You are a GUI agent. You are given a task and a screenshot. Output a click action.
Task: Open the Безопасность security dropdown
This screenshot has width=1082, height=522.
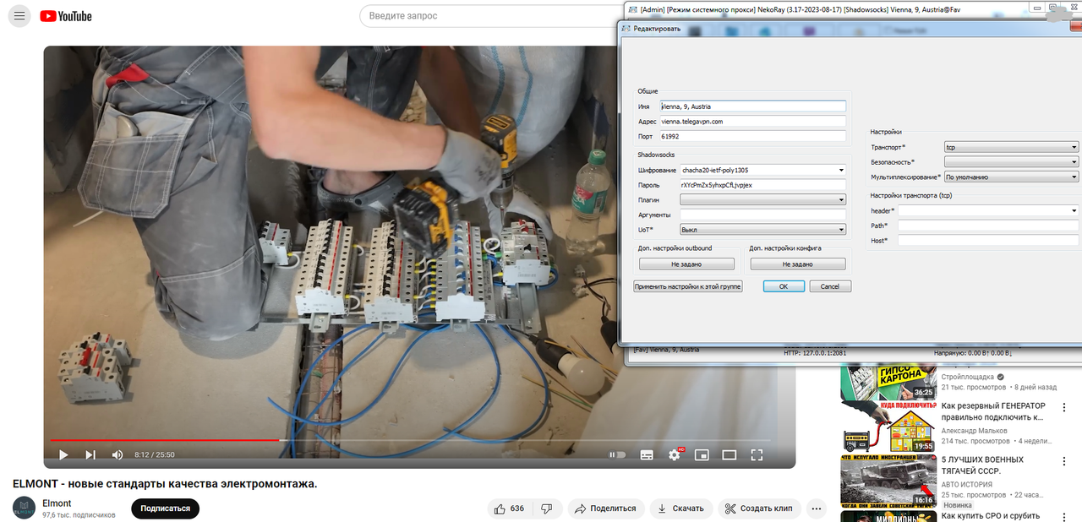(1011, 161)
